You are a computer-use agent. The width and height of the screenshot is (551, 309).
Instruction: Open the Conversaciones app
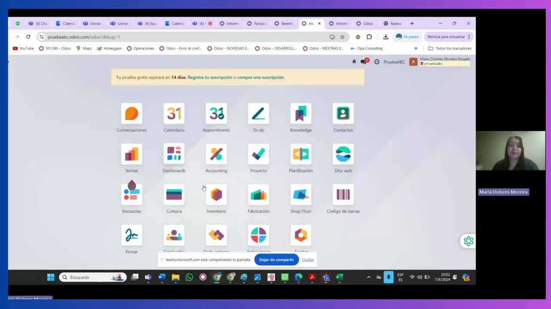point(132,114)
